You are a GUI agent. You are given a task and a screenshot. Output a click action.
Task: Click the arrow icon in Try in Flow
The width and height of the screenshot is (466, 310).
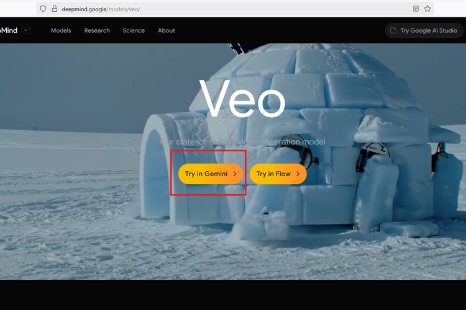click(298, 174)
